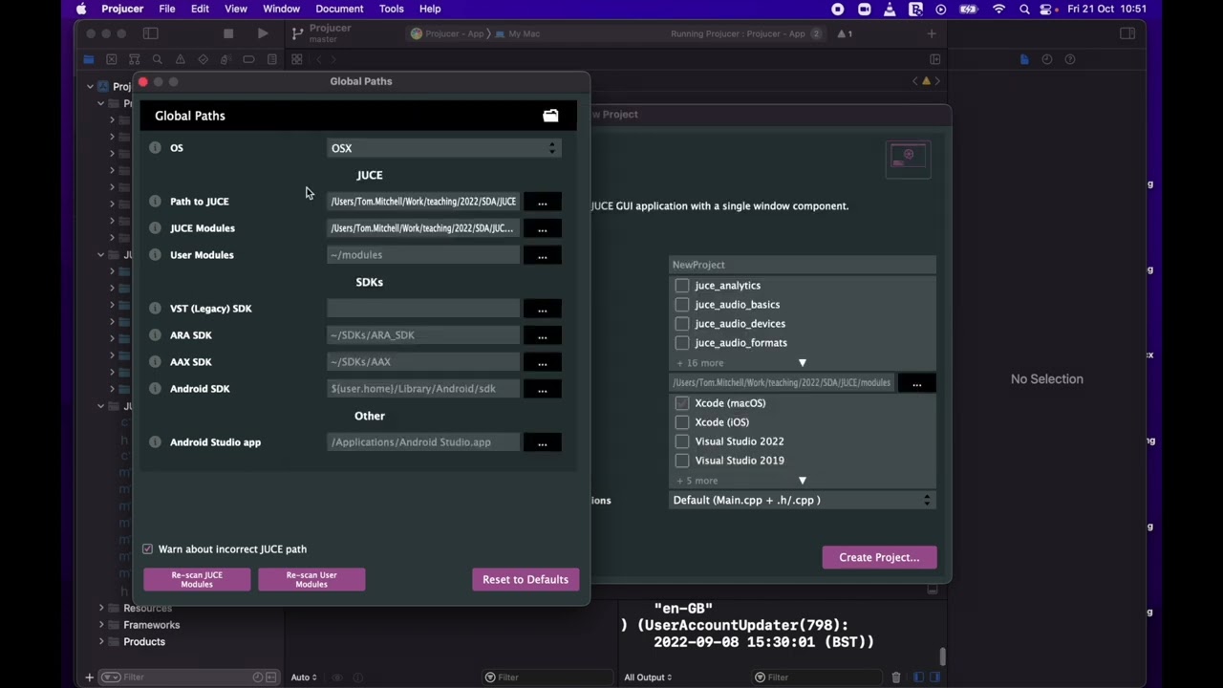The width and height of the screenshot is (1223, 688).
Task: Open the View menu
Action: tap(236, 9)
